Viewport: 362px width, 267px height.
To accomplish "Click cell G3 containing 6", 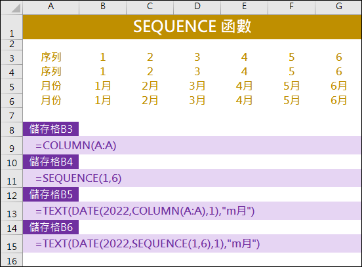I will tap(338, 58).
